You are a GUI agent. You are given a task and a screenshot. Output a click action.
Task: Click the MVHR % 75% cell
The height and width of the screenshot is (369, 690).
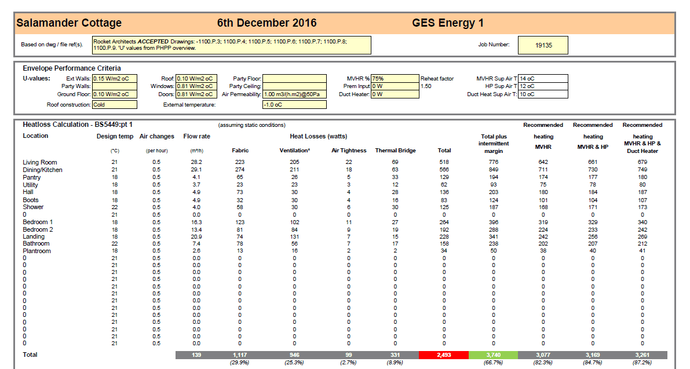coord(395,79)
